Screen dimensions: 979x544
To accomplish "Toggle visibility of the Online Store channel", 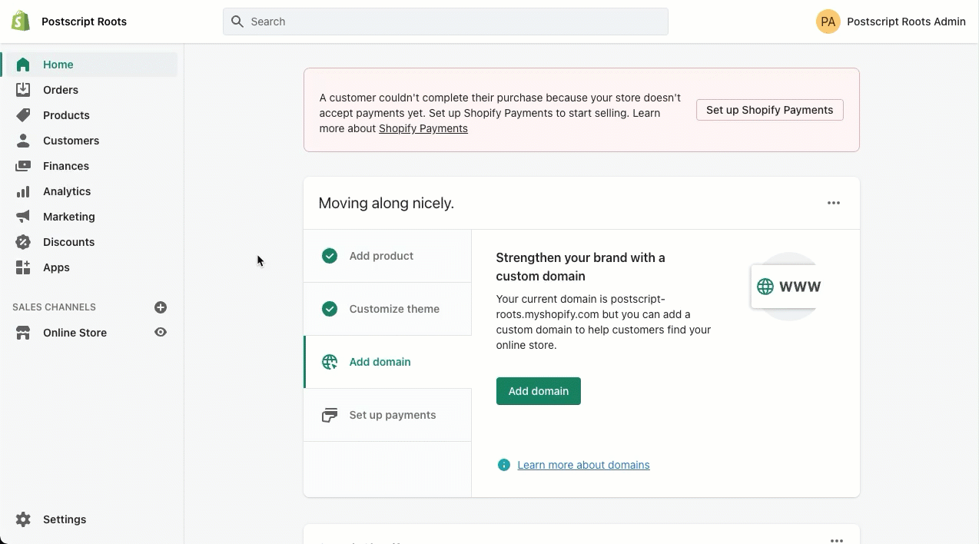I will (x=161, y=332).
